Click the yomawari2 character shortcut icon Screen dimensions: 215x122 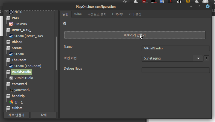[x=11, y=90]
